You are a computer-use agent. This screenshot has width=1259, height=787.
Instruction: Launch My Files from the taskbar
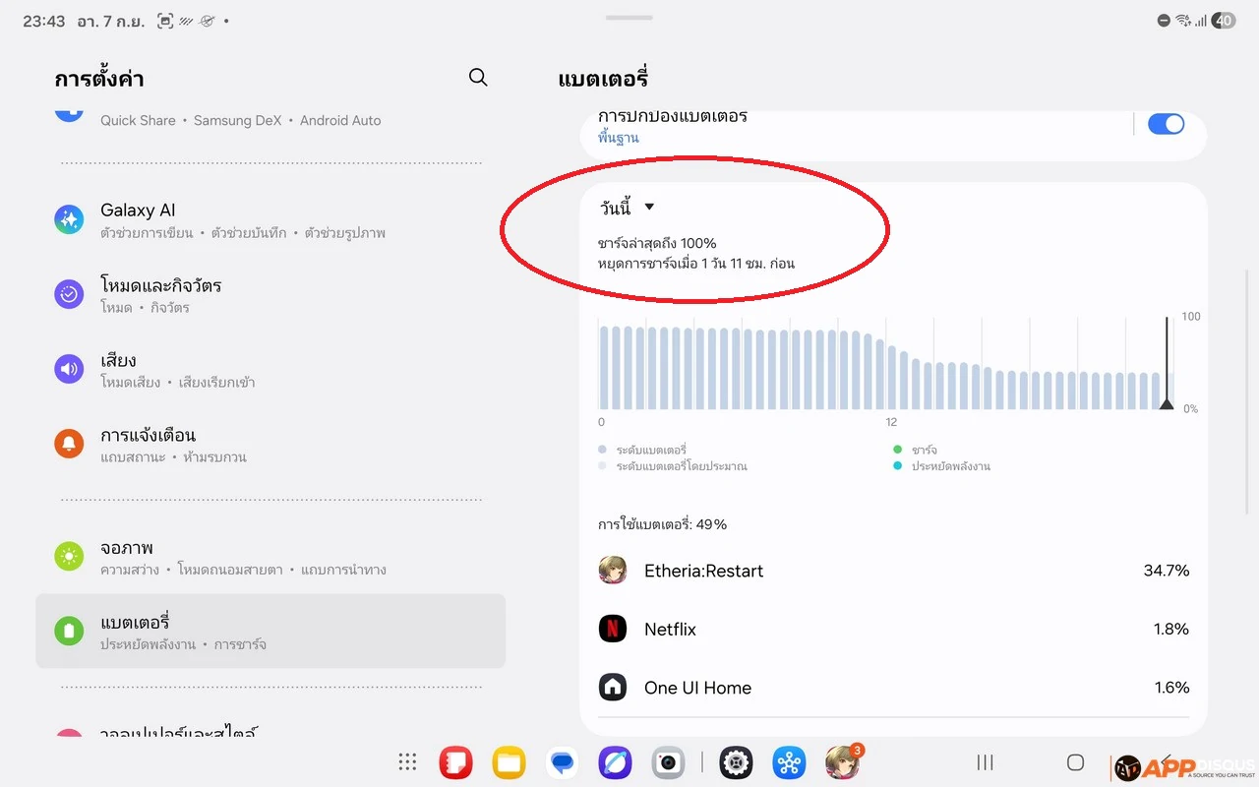point(509,762)
